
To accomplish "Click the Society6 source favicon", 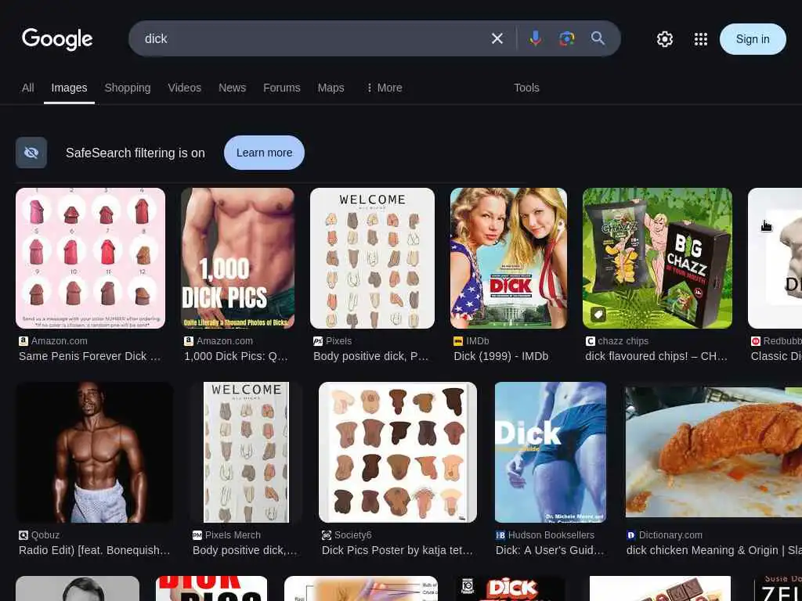I will coord(327,535).
